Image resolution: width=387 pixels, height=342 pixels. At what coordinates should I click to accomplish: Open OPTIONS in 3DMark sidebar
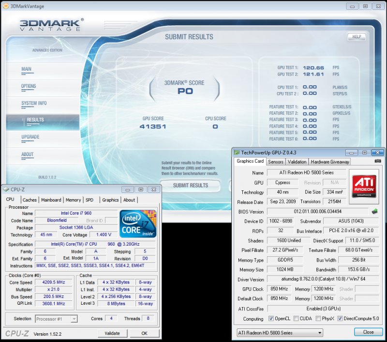(29, 86)
